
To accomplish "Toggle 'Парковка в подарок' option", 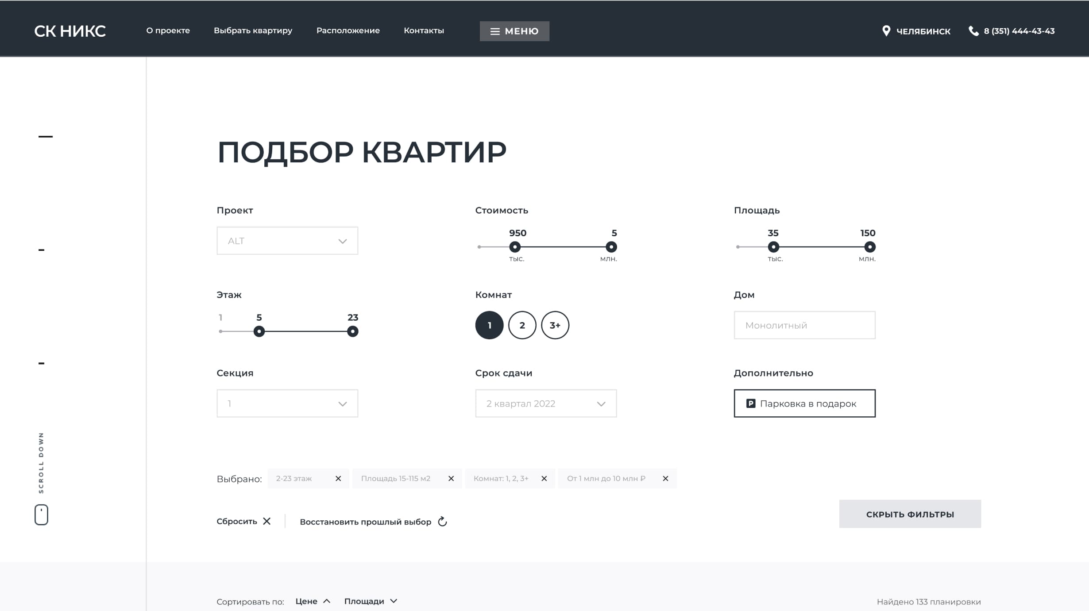I will pyautogui.click(x=804, y=403).
